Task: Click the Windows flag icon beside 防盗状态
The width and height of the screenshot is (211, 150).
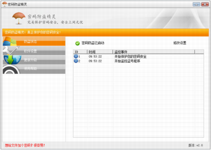Action: (x=10, y=42)
